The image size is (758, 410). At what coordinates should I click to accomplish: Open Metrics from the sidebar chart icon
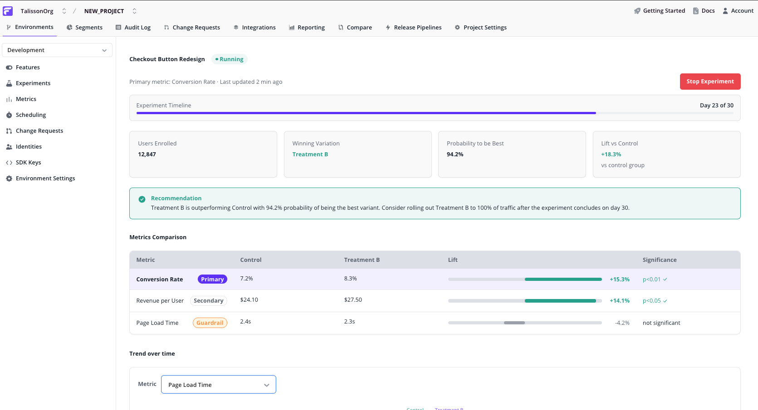coord(9,99)
